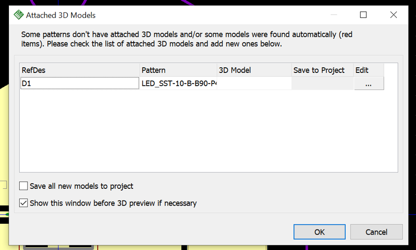Click empty list area below the D1 row
Viewport: 416px width, 250px height.
pos(209,131)
